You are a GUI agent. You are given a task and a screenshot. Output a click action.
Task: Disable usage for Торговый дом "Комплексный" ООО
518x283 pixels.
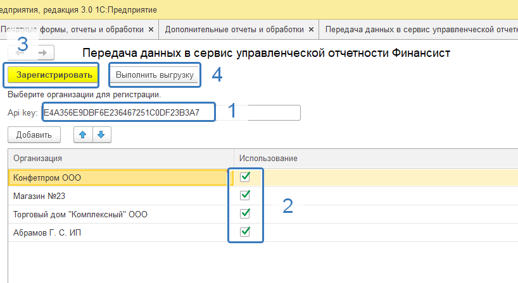(246, 214)
